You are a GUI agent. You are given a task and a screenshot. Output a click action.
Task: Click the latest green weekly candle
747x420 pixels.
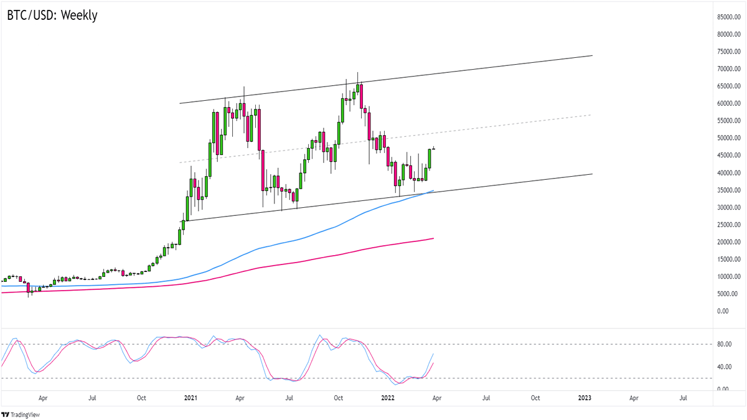[x=430, y=158]
